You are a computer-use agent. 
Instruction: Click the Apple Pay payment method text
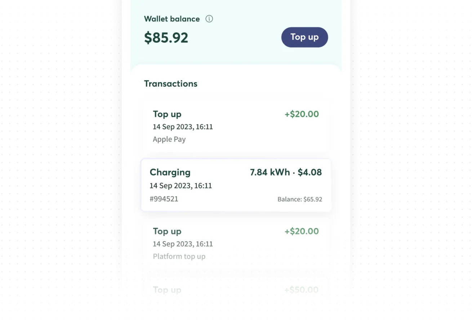[169, 139]
